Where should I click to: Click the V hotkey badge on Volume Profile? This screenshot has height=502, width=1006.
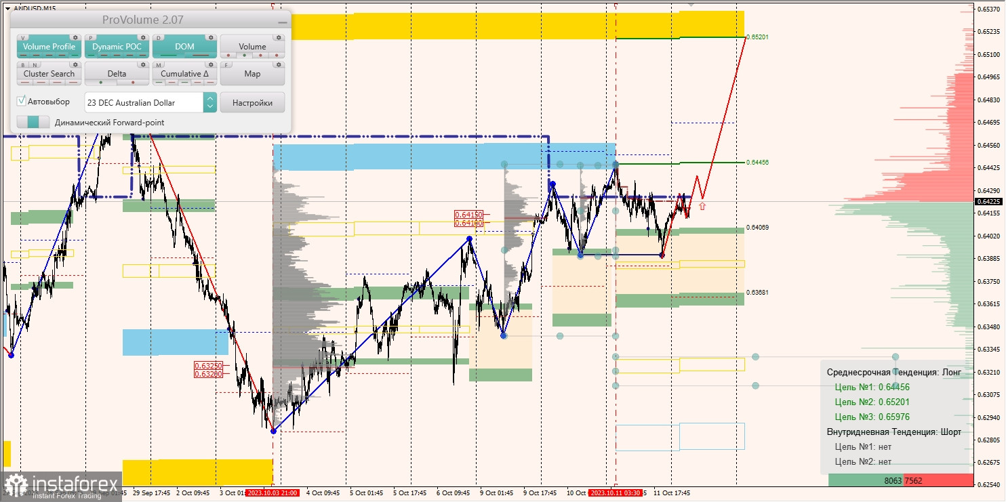(24, 38)
